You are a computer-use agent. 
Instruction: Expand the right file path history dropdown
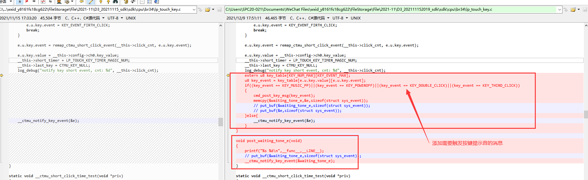click(x=560, y=9)
